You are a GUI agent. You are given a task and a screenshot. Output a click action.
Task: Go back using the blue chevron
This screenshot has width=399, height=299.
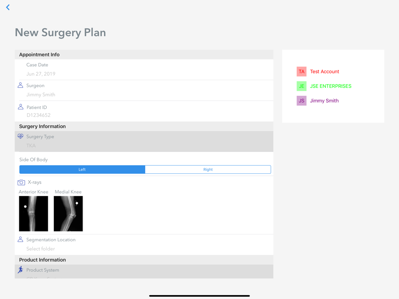(8, 7)
